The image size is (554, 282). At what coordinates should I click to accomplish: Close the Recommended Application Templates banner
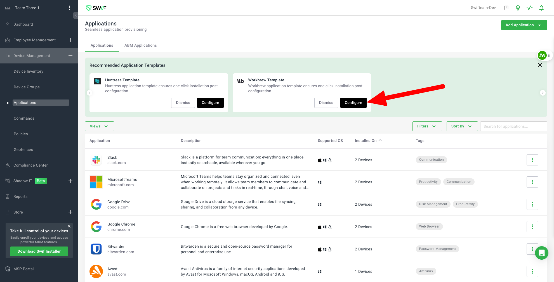pos(540,65)
